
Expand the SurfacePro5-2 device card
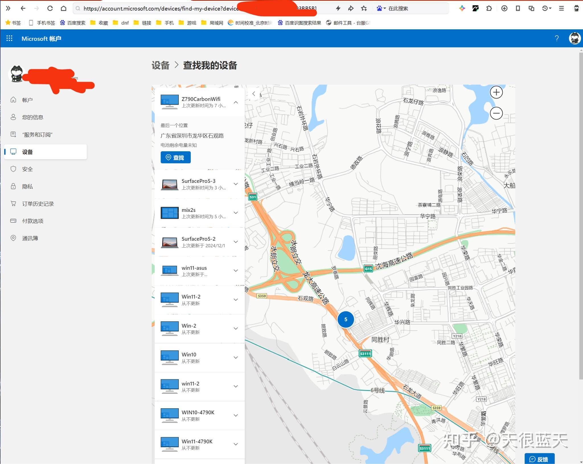(x=236, y=242)
